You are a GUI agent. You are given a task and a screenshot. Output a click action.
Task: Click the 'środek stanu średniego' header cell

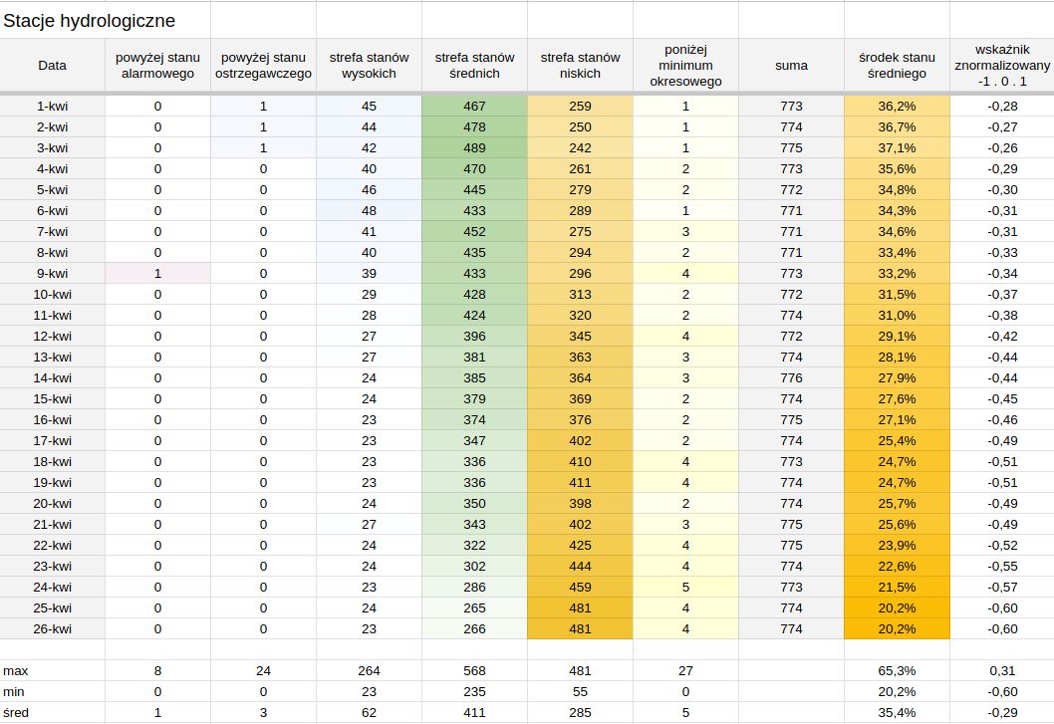[x=897, y=66]
